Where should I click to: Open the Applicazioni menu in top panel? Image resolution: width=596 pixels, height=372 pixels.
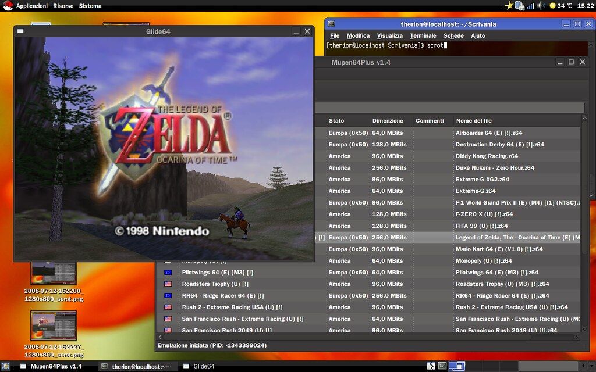32,6
